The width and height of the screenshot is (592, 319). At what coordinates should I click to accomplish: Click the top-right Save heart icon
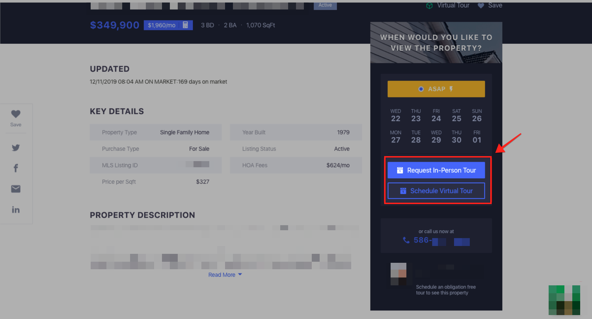pyautogui.click(x=481, y=5)
